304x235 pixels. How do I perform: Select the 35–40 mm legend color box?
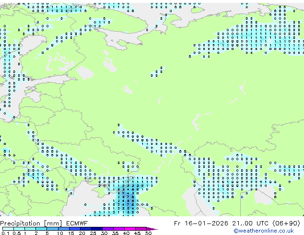tap(119, 229)
